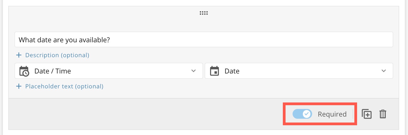The image size is (408, 135).
Task: Click the calendar icon beside Date
Action: (214, 71)
